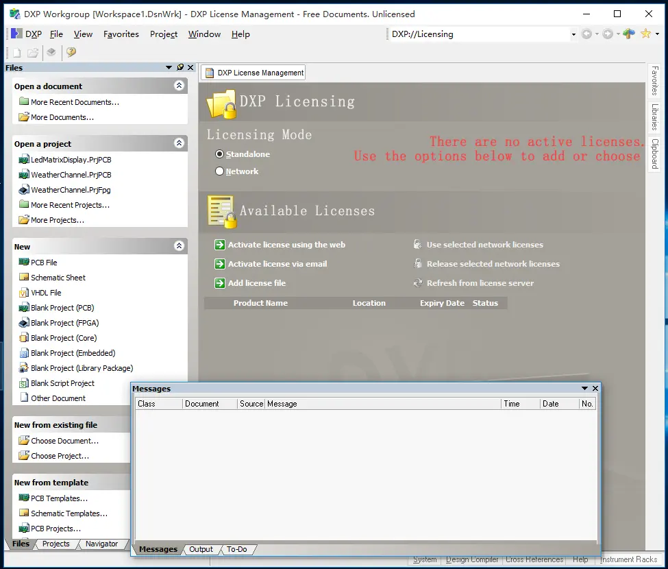
Task: Select the Network licensing mode
Action: pyautogui.click(x=220, y=171)
